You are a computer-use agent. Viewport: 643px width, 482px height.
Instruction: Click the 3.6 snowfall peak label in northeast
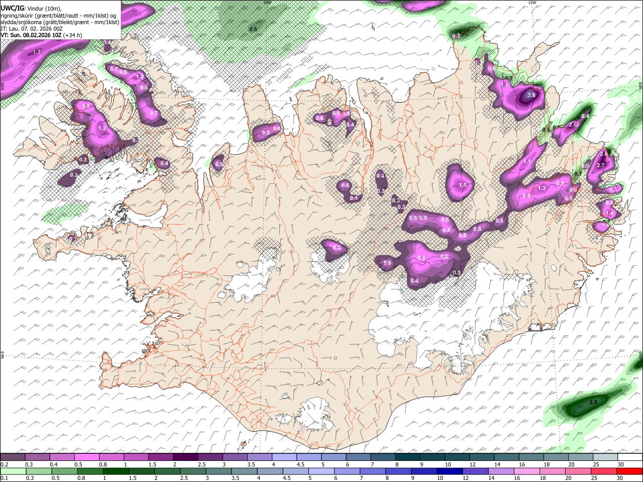tap(532, 95)
